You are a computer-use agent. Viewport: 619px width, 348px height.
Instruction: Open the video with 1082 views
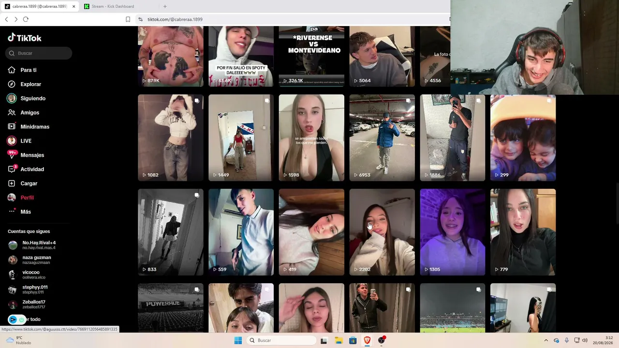pos(171,138)
